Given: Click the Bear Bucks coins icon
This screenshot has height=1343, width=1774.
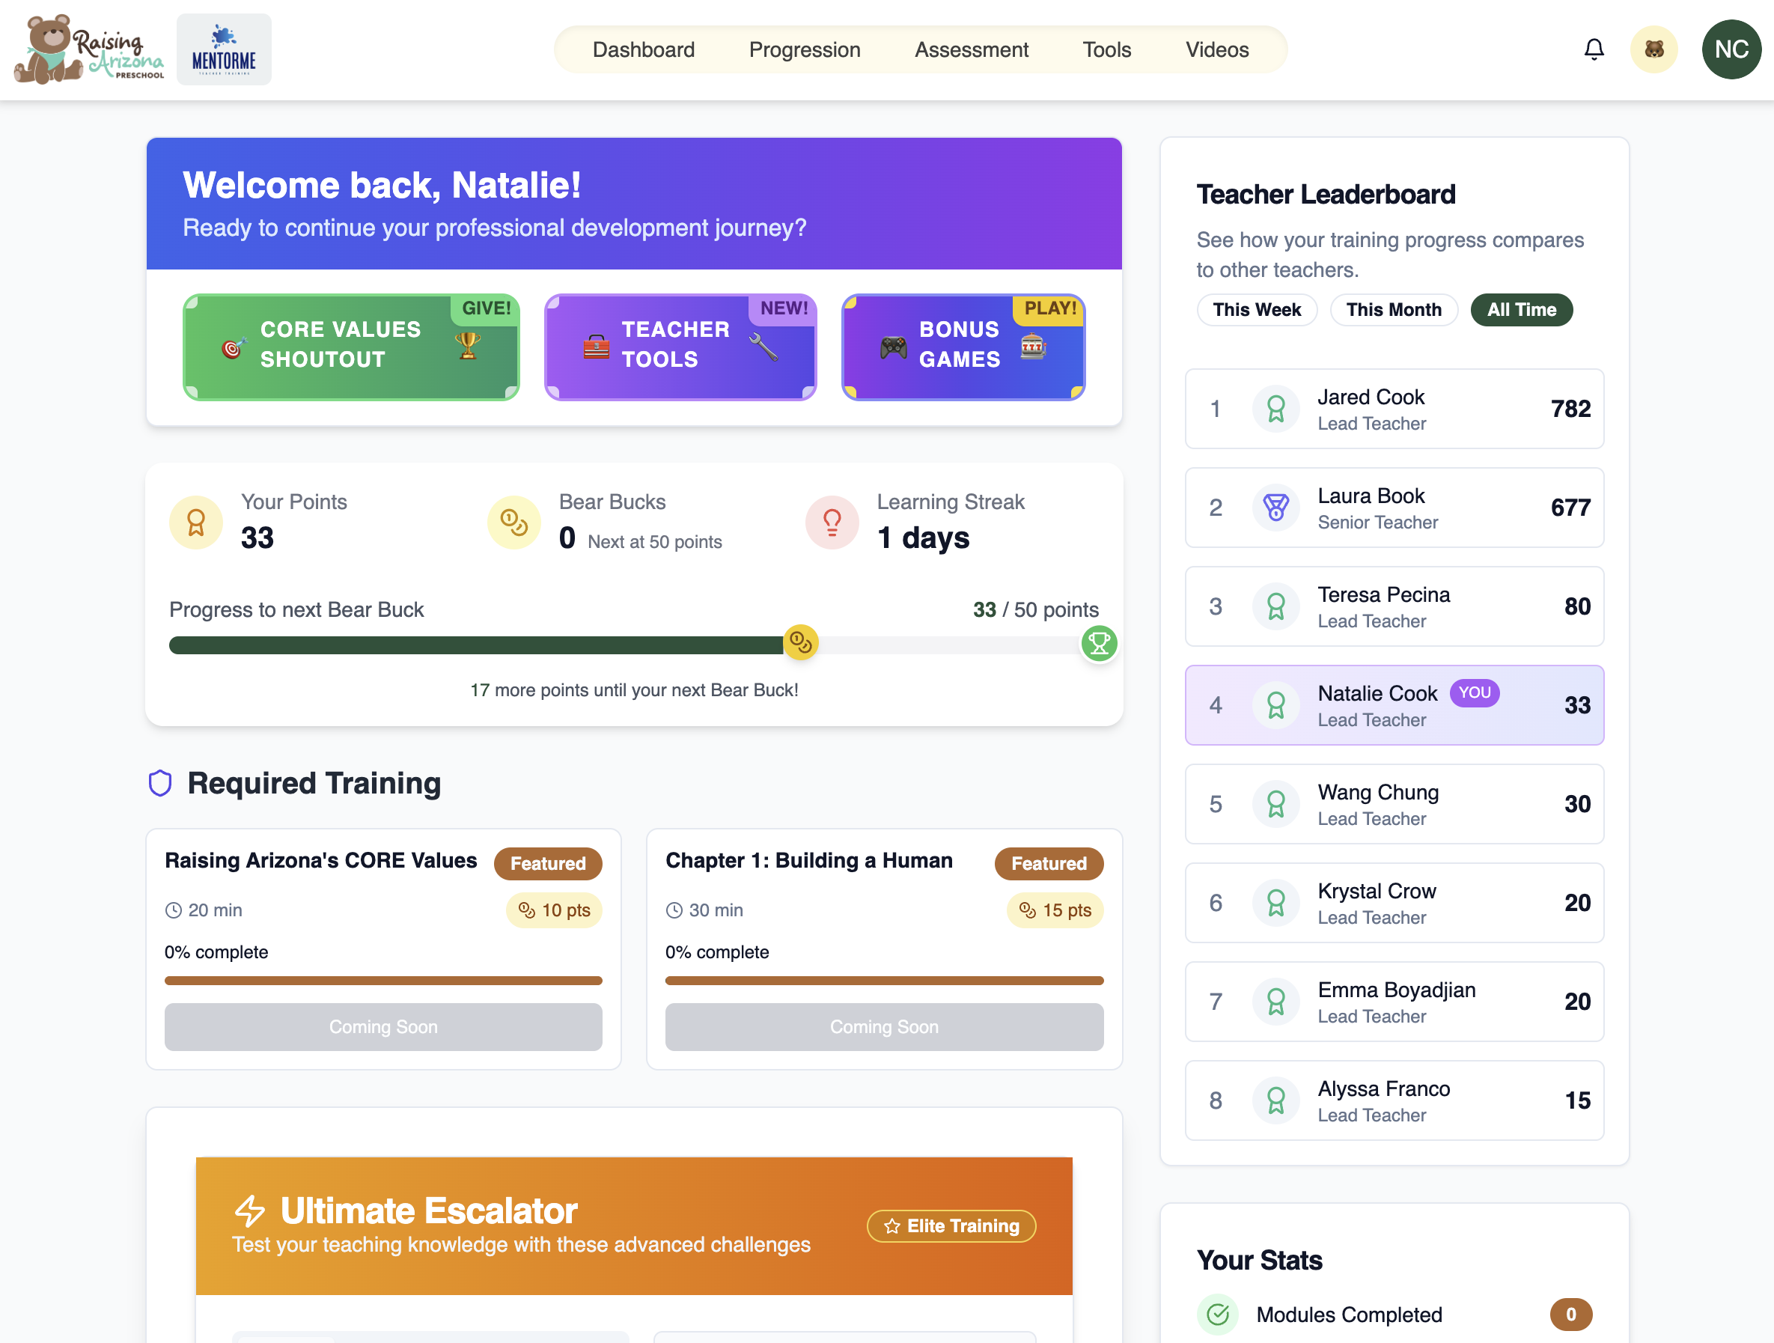Looking at the screenshot, I should (x=513, y=523).
